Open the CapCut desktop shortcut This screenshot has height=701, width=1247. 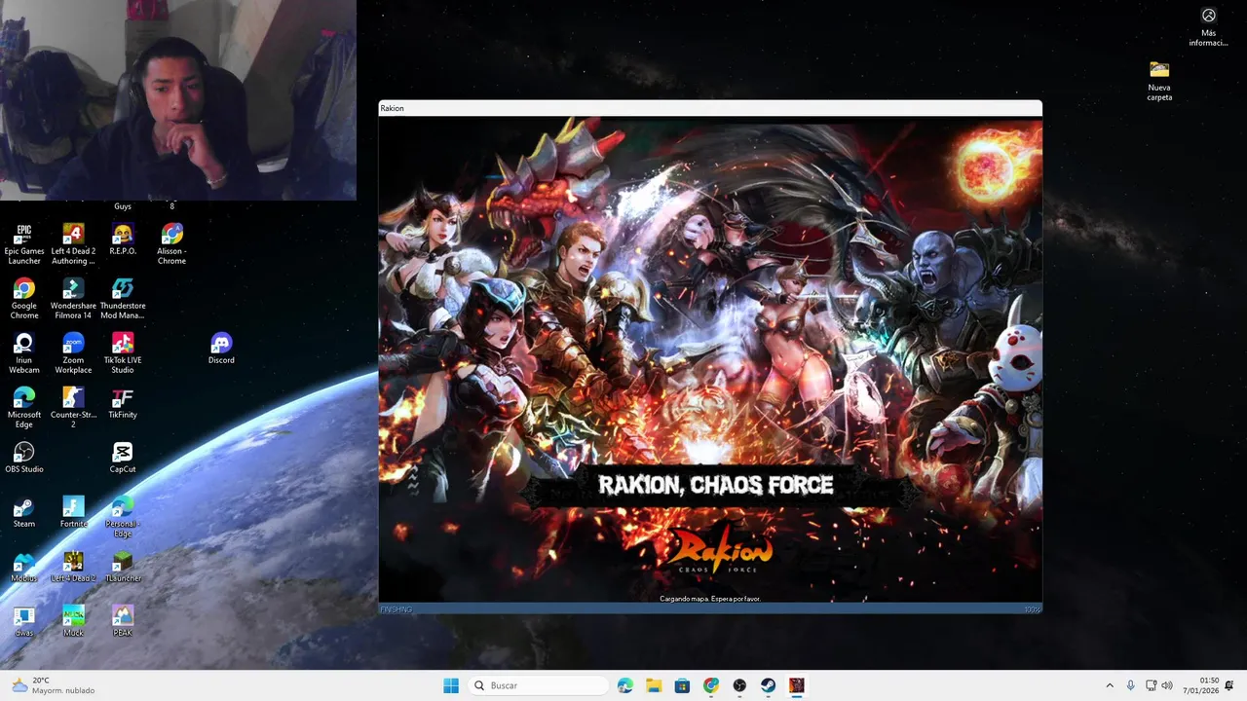point(123,458)
